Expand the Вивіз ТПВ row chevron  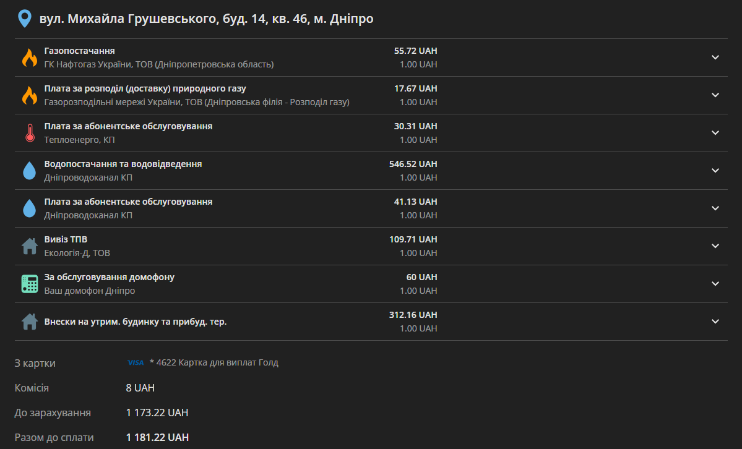[x=715, y=246]
